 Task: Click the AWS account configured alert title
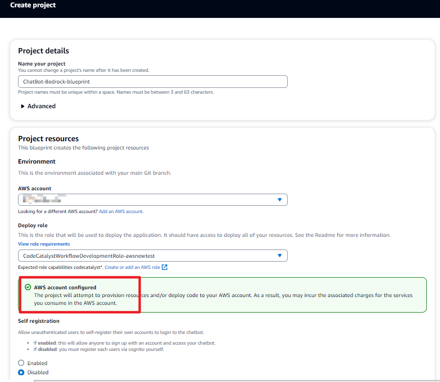click(65, 287)
